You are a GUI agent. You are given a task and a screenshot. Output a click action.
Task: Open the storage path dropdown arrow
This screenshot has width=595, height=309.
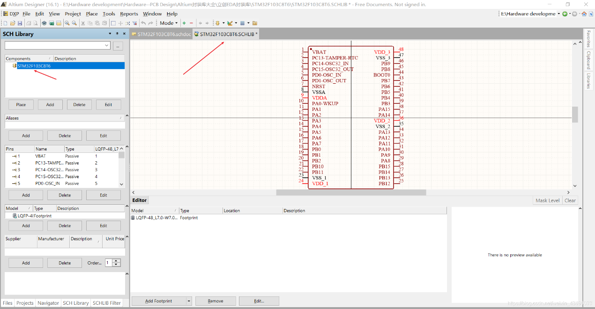(558, 14)
